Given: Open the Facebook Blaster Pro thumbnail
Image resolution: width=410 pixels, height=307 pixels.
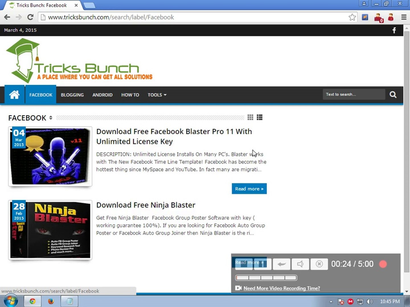Looking at the screenshot, I should click(x=50, y=156).
